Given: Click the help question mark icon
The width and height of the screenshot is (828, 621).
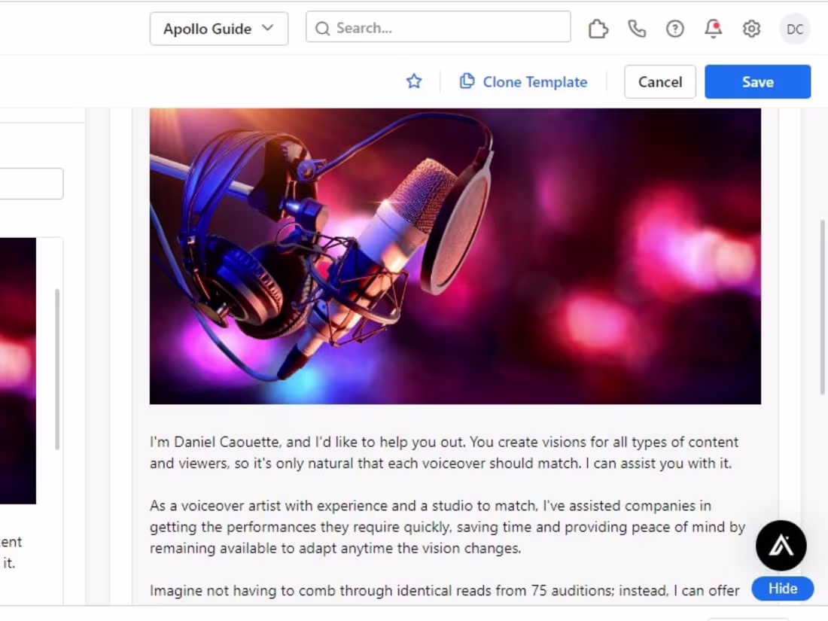Looking at the screenshot, I should pyautogui.click(x=674, y=28).
